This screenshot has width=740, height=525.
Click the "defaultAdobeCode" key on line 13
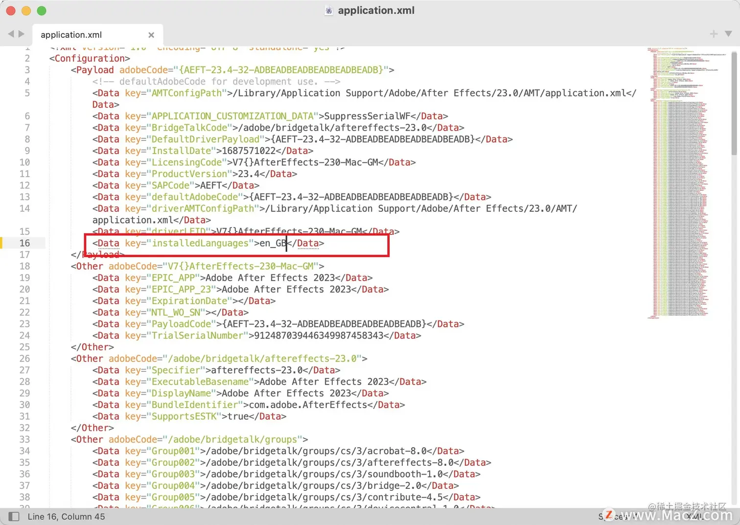[195, 197]
